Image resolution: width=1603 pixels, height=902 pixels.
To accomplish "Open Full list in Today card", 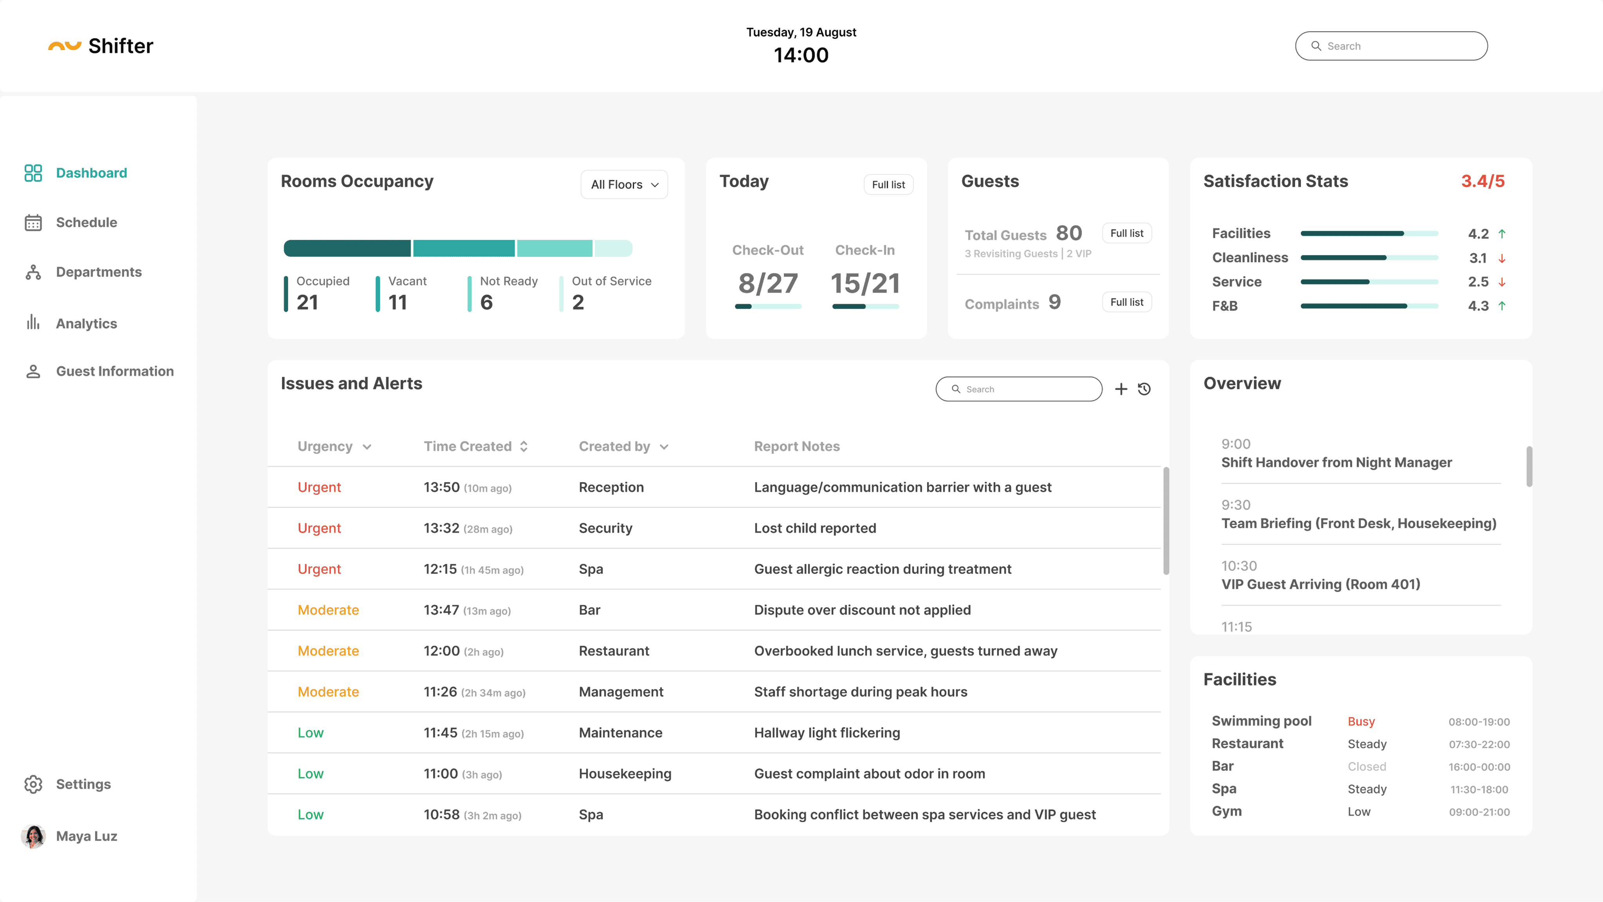I will pyautogui.click(x=888, y=185).
